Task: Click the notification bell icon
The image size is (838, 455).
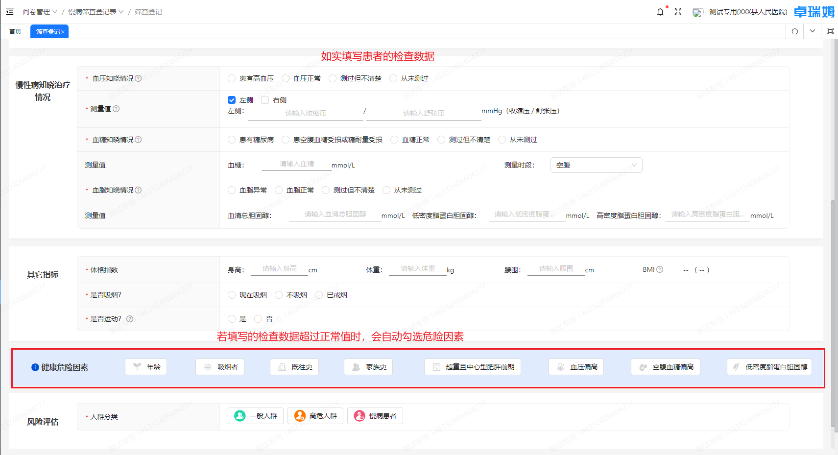Action: click(660, 12)
